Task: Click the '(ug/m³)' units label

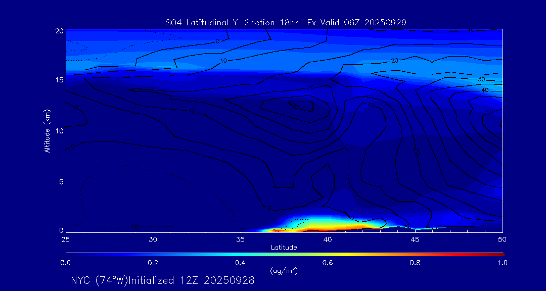Action: [x=284, y=271]
